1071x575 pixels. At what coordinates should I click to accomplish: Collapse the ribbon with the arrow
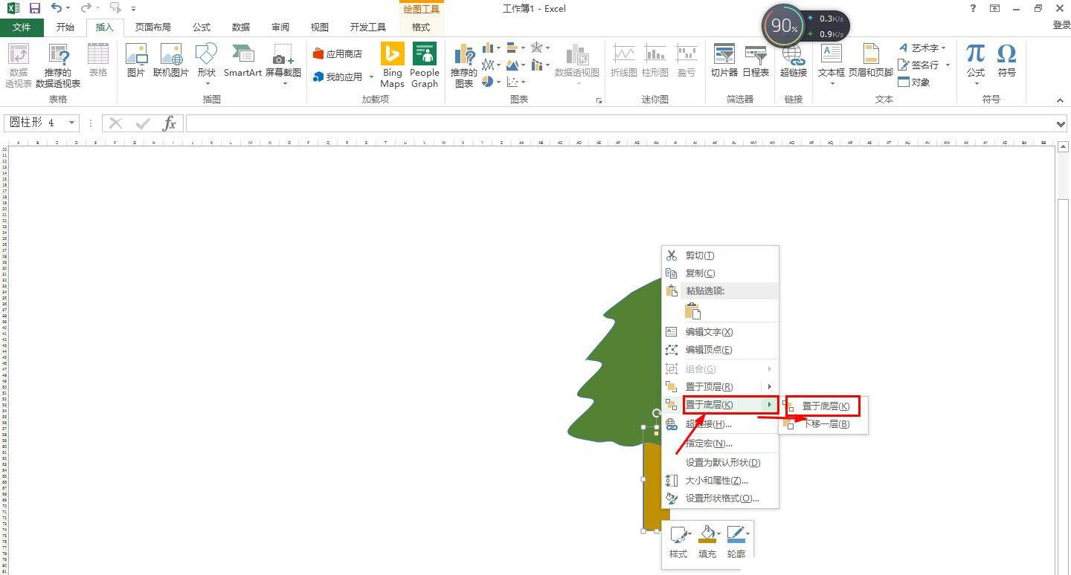[x=1059, y=100]
